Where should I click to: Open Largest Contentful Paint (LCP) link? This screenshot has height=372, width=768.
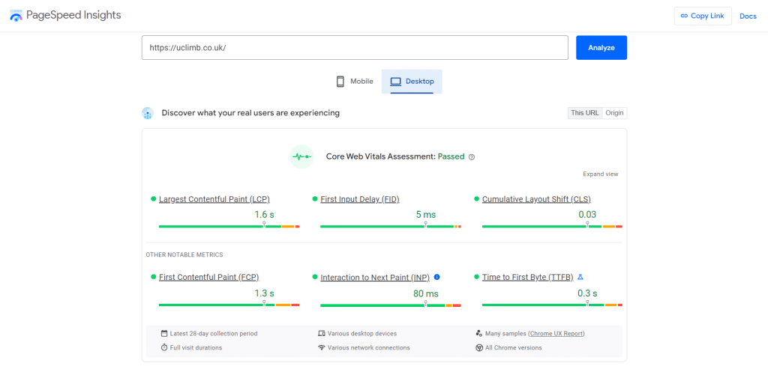click(x=214, y=199)
